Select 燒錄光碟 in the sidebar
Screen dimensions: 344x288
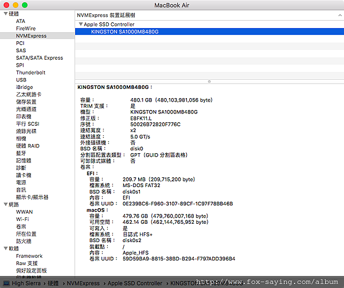[x=26, y=131]
